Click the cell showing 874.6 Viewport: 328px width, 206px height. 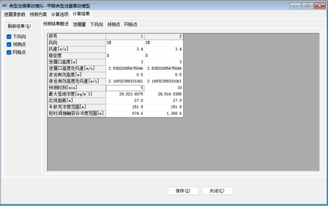tap(125, 114)
